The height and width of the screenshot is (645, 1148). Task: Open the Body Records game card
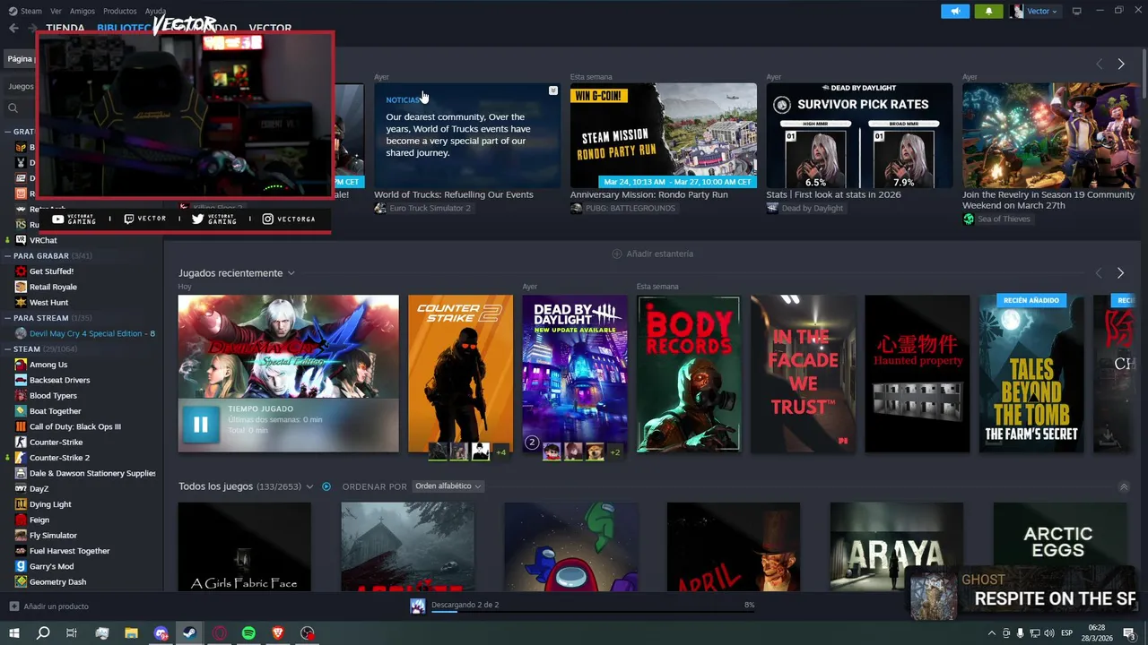click(x=689, y=374)
